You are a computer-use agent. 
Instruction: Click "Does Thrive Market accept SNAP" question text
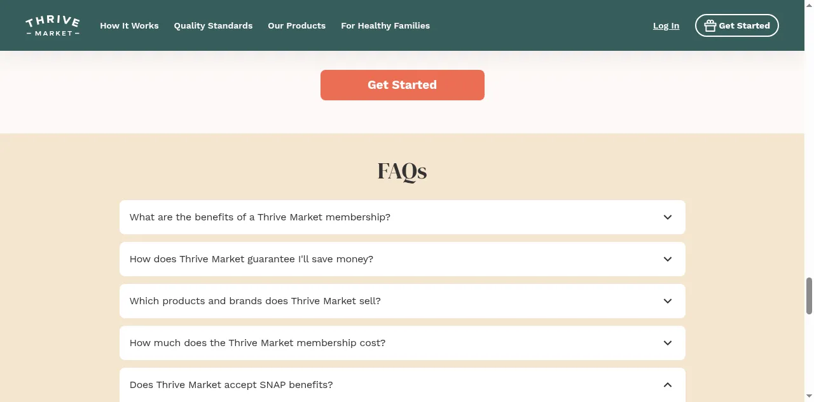point(231,385)
